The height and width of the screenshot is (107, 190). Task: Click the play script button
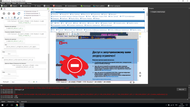4,13
